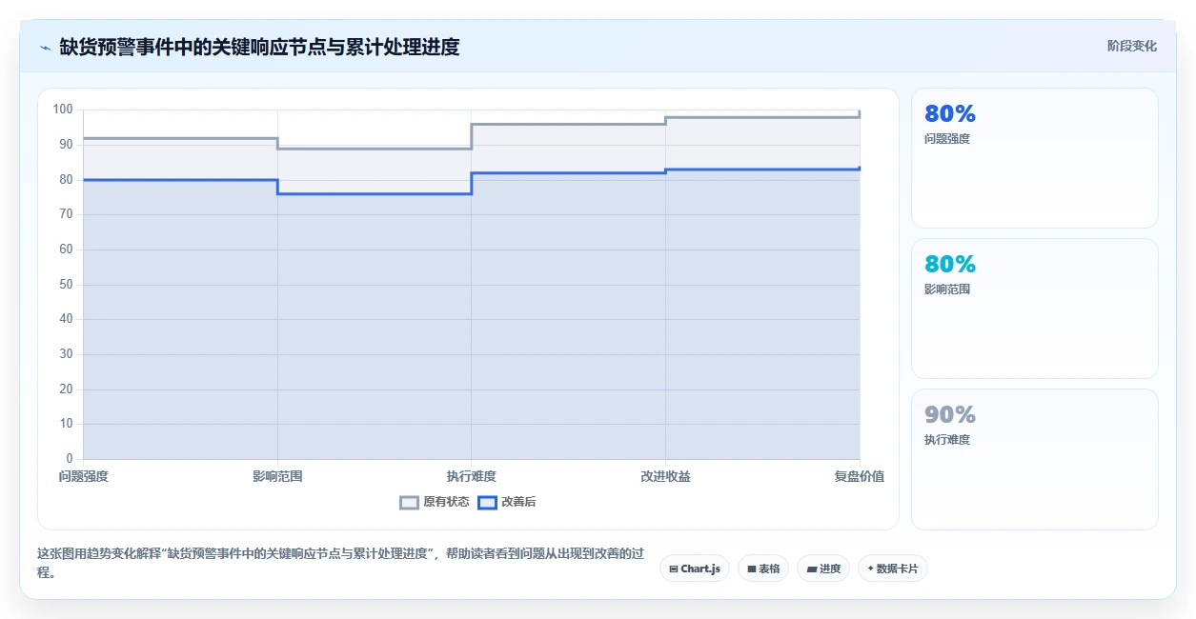1196x619 pixels.
Task: Click the blue 改善后 legend swatch
Action: [487, 502]
